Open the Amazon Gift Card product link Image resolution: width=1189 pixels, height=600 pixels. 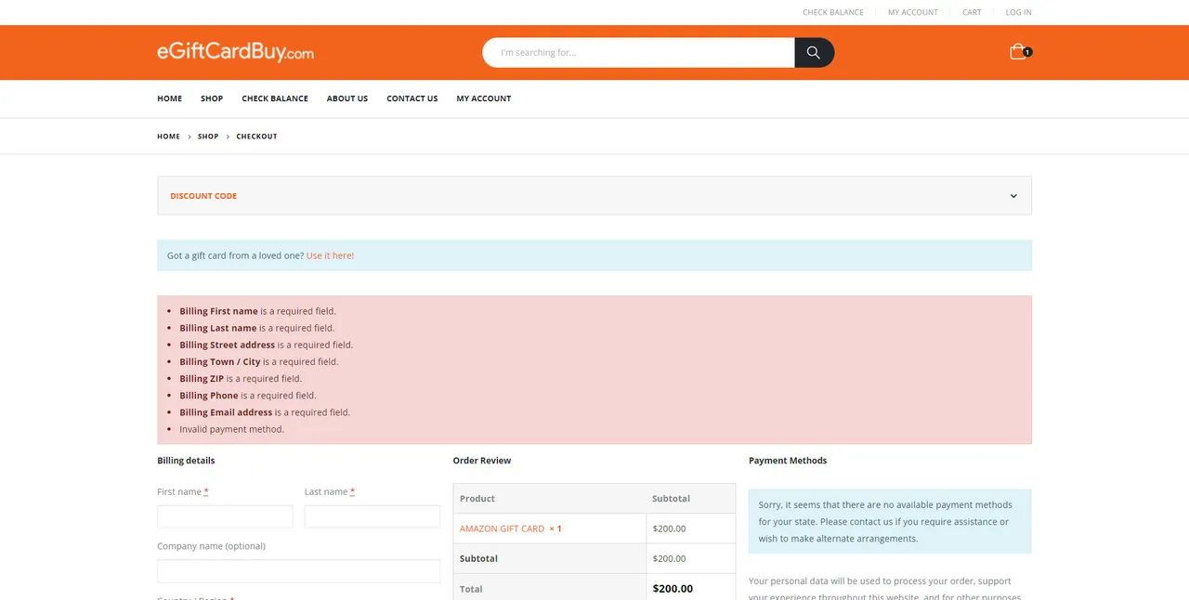point(502,528)
